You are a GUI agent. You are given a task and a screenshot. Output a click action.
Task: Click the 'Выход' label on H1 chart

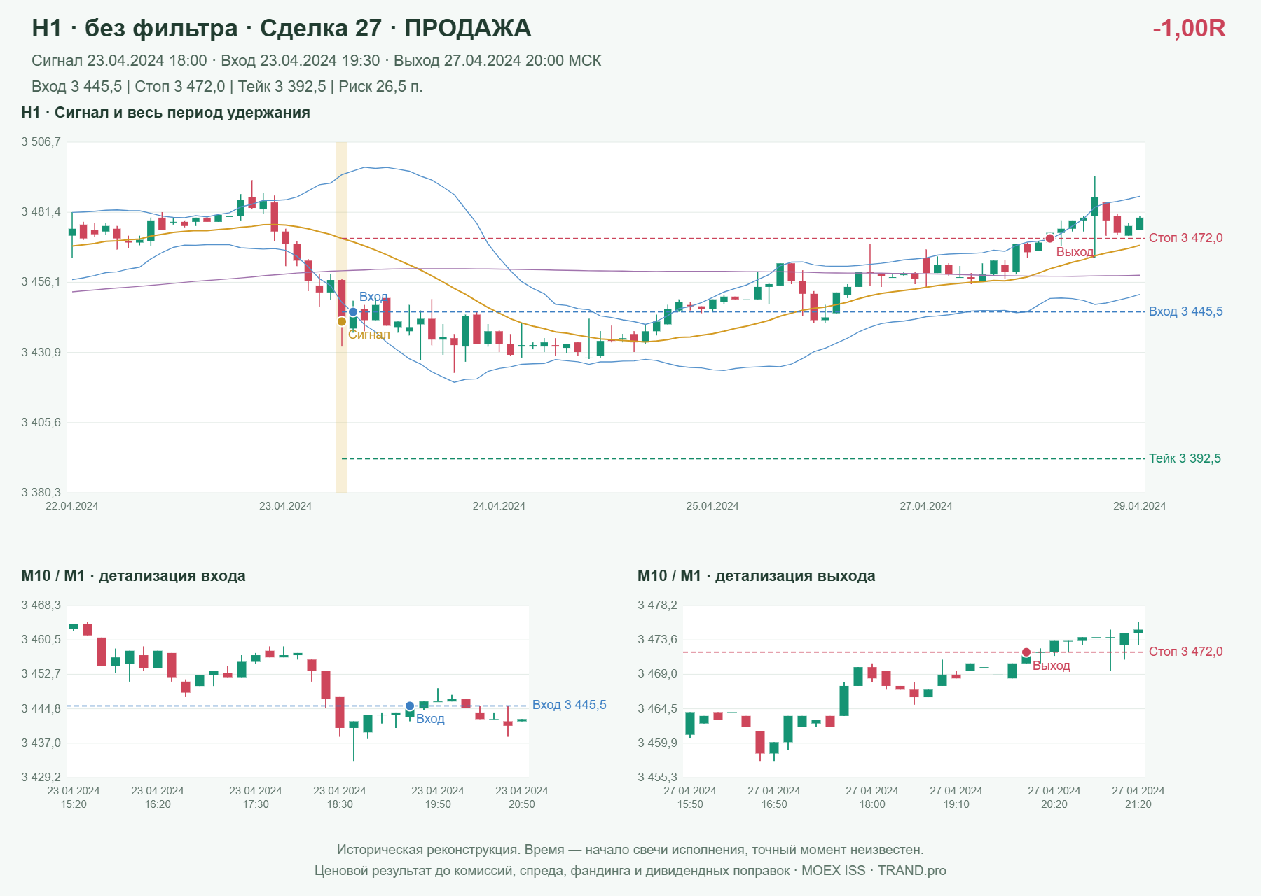[x=1075, y=252]
